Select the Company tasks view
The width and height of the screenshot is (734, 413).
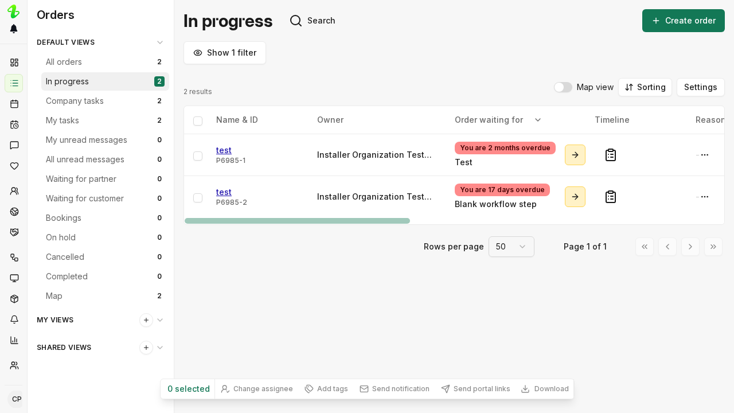[x=105, y=101]
